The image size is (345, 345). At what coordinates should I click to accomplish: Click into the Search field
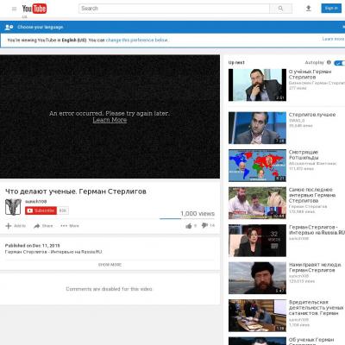(174, 9)
